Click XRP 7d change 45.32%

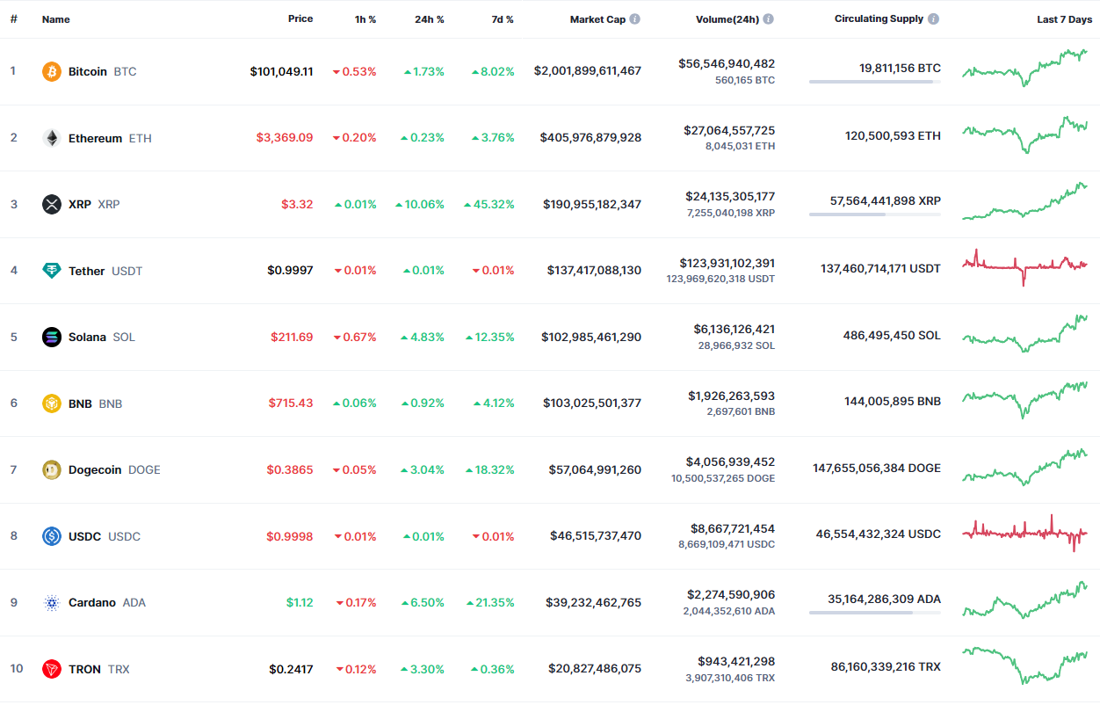tap(489, 204)
